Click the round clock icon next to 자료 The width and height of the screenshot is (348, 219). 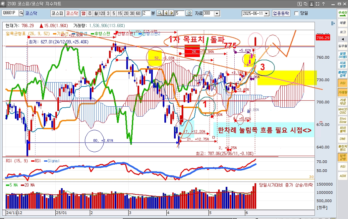189,13
